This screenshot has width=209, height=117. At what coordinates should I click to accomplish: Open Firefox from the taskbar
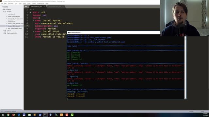tap(13, 115)
